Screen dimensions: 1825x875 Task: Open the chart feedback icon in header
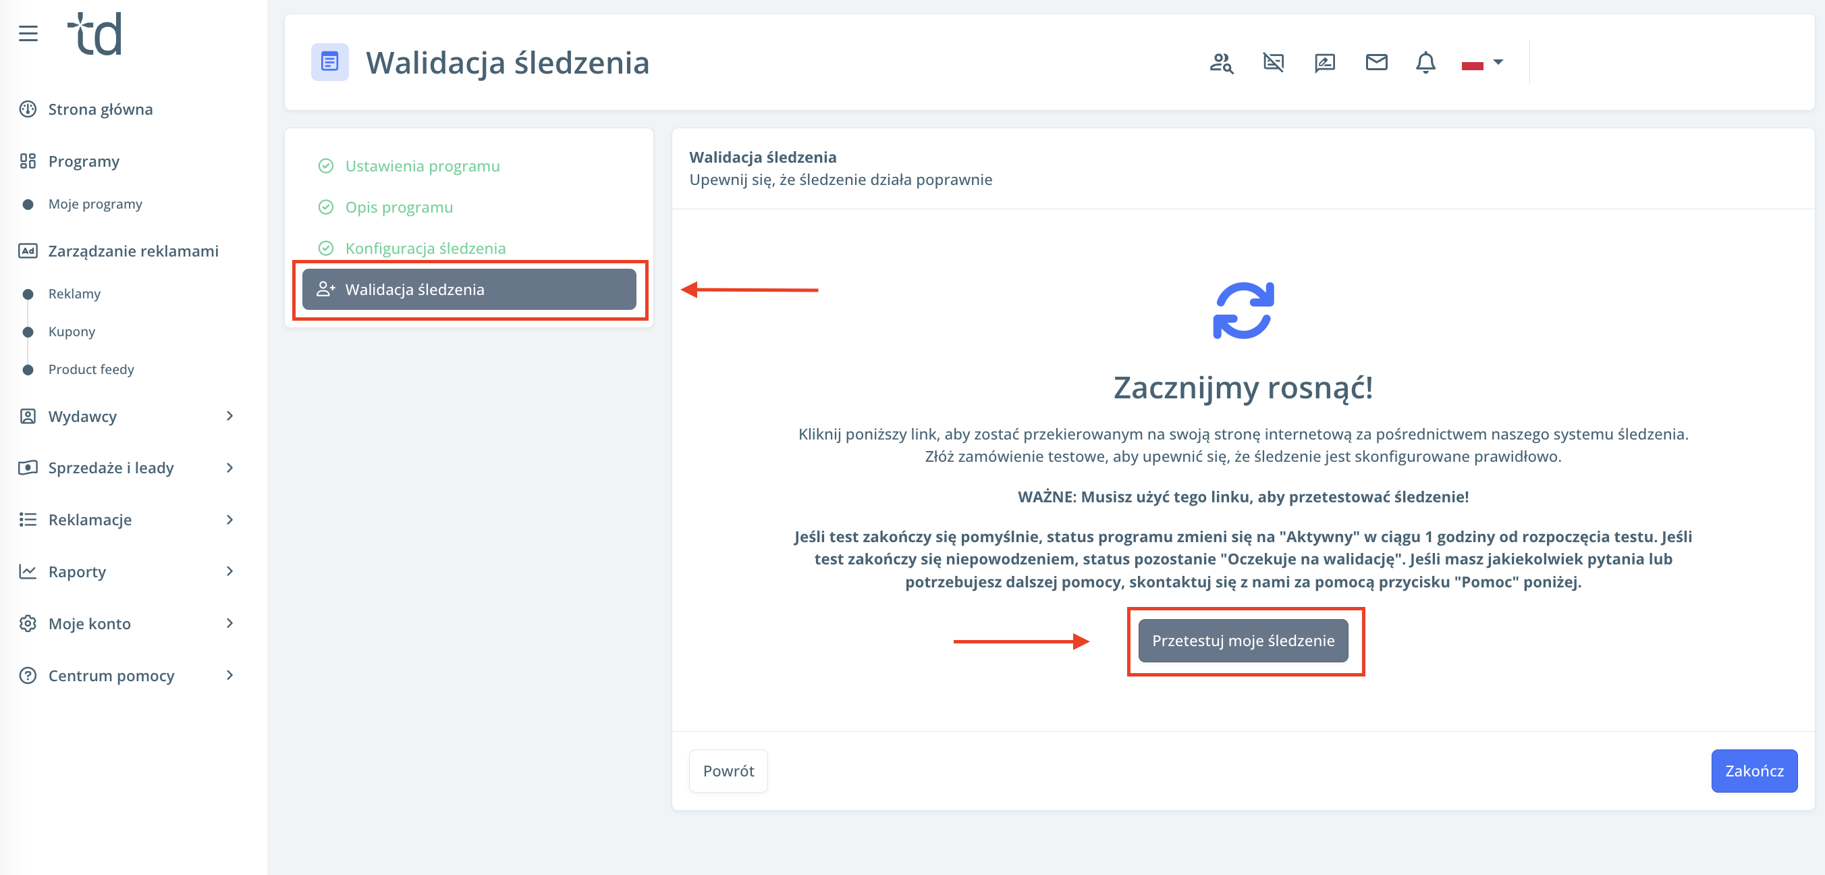[1325, 63]
